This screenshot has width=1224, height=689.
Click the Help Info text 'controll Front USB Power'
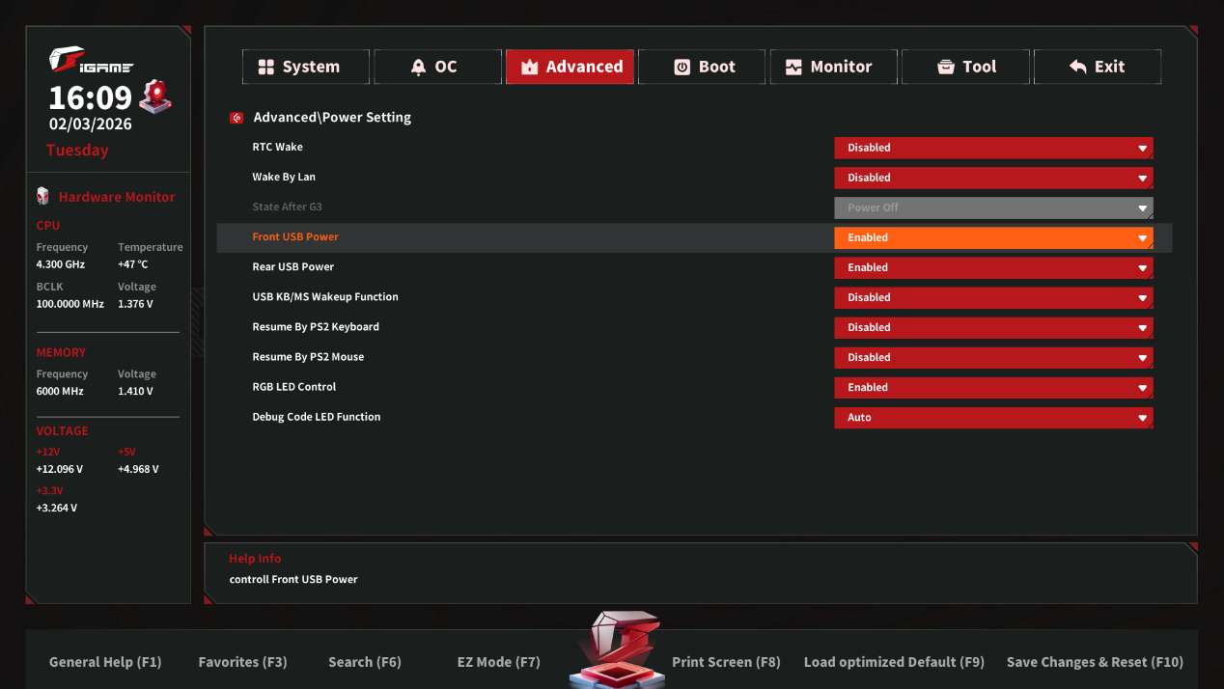pyautogui.click(x=293, y=580)
